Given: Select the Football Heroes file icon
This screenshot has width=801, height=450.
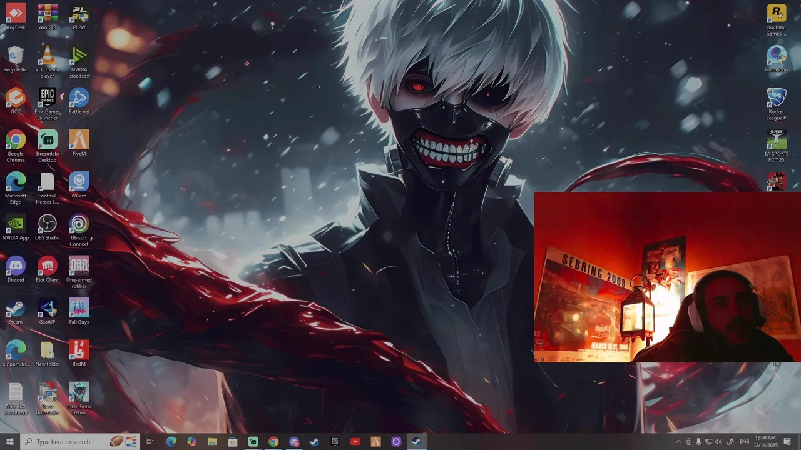Looking at the screenshot, I should coord(48,187).
